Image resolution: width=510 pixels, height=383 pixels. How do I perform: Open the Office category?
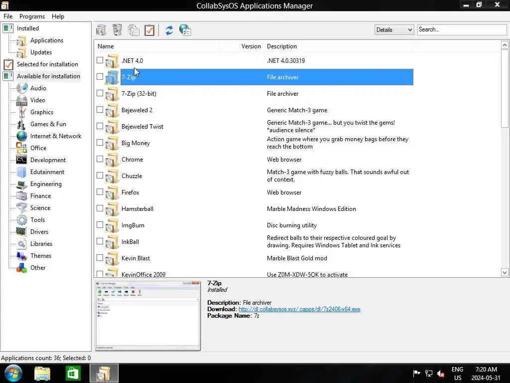tap(38, 148)
